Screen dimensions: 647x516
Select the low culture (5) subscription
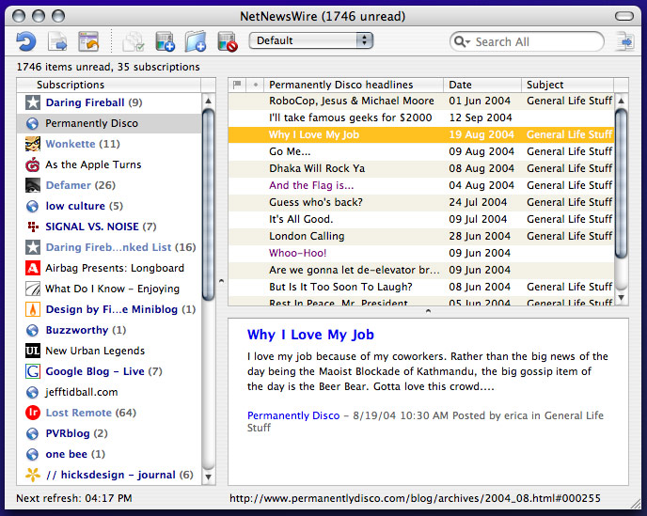(x=109, y=206)
